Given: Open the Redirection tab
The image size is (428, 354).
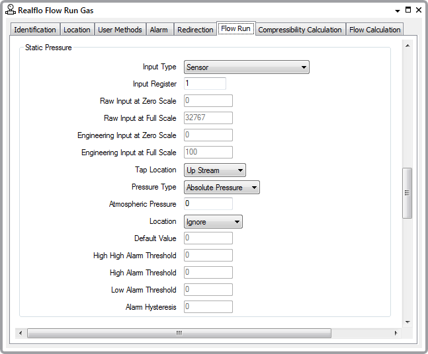Looking at the screenshot, I should pos(195,30).
